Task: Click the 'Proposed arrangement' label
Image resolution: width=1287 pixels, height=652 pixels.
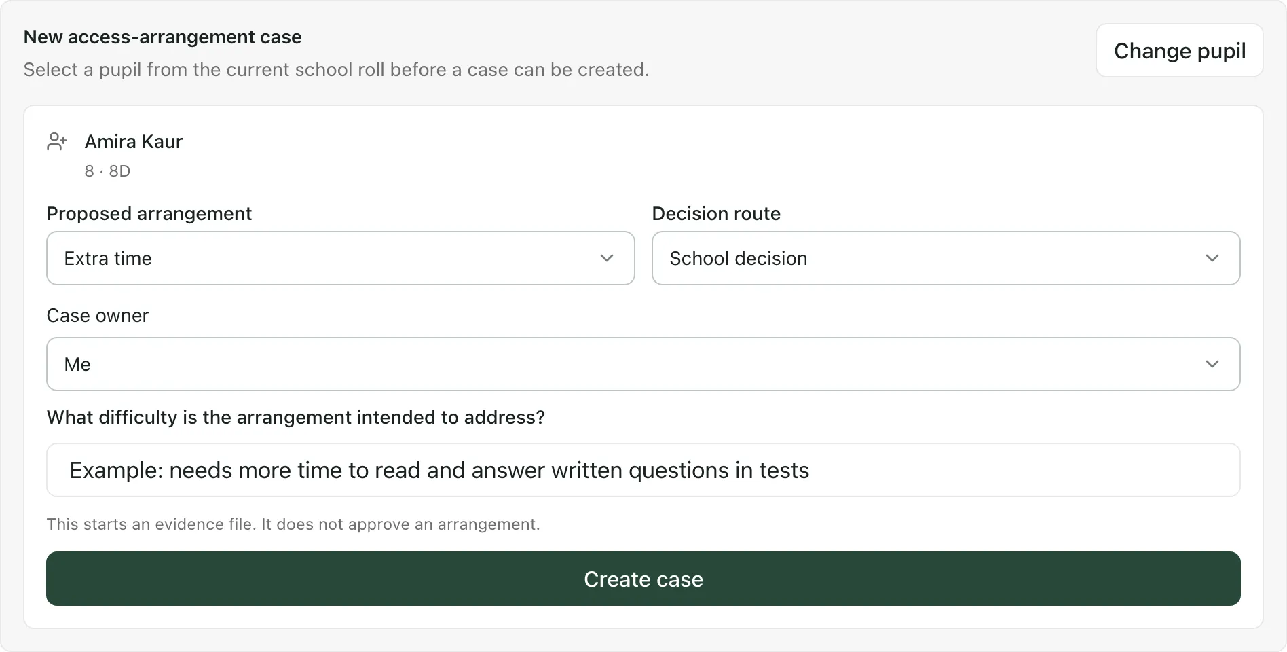Action: [x=149, y=214]
